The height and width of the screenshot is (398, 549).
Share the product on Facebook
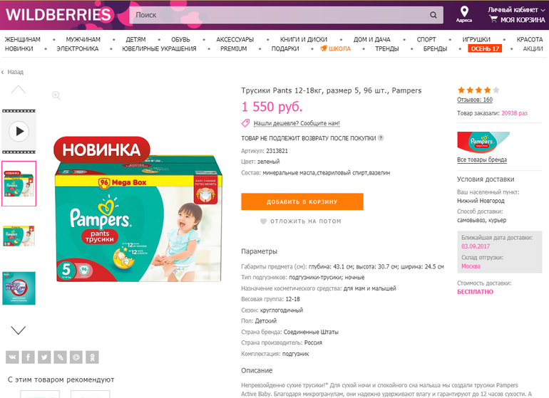29,357
